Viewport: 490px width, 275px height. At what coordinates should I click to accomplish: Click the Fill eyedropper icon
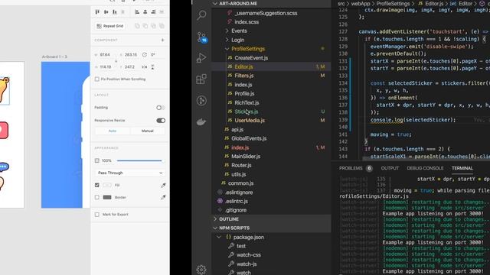(x=163, y=185)
